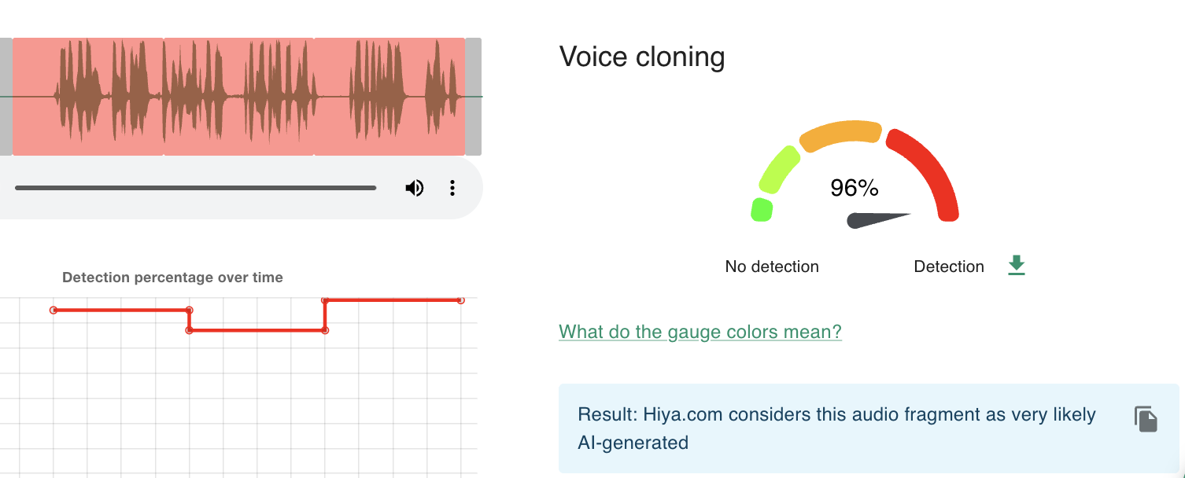Image resolution: width=1185 pixels, height=478 pixels.
Task: Open "What do the gauge colors mean?" link
Action: click(x=700, y=332)
